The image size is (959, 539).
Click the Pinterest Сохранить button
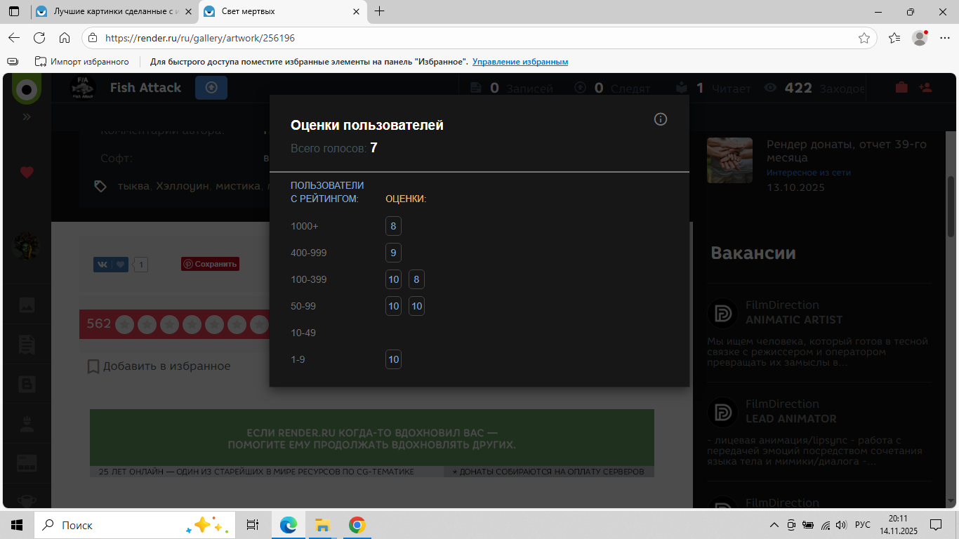pos(210,264)
